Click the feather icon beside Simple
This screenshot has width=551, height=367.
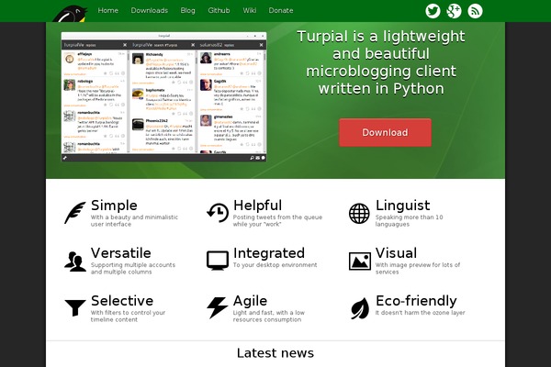pyautogui.click(x=75, y=213)
